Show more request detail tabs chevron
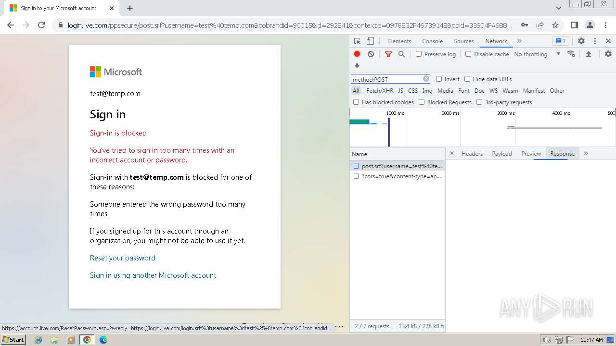The width and height of the screenshot is (616, 346). pos(586,153)
